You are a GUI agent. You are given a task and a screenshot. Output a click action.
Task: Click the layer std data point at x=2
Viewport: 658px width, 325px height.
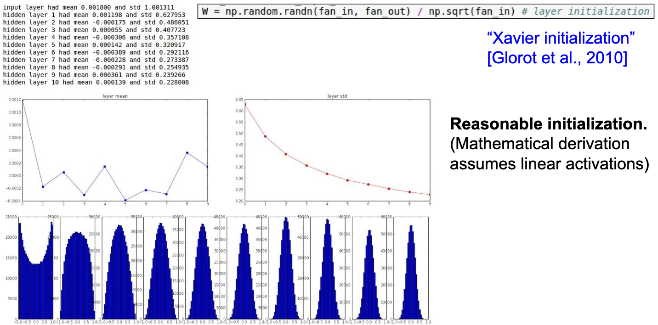pyautogui.click(x=286, y=154)
